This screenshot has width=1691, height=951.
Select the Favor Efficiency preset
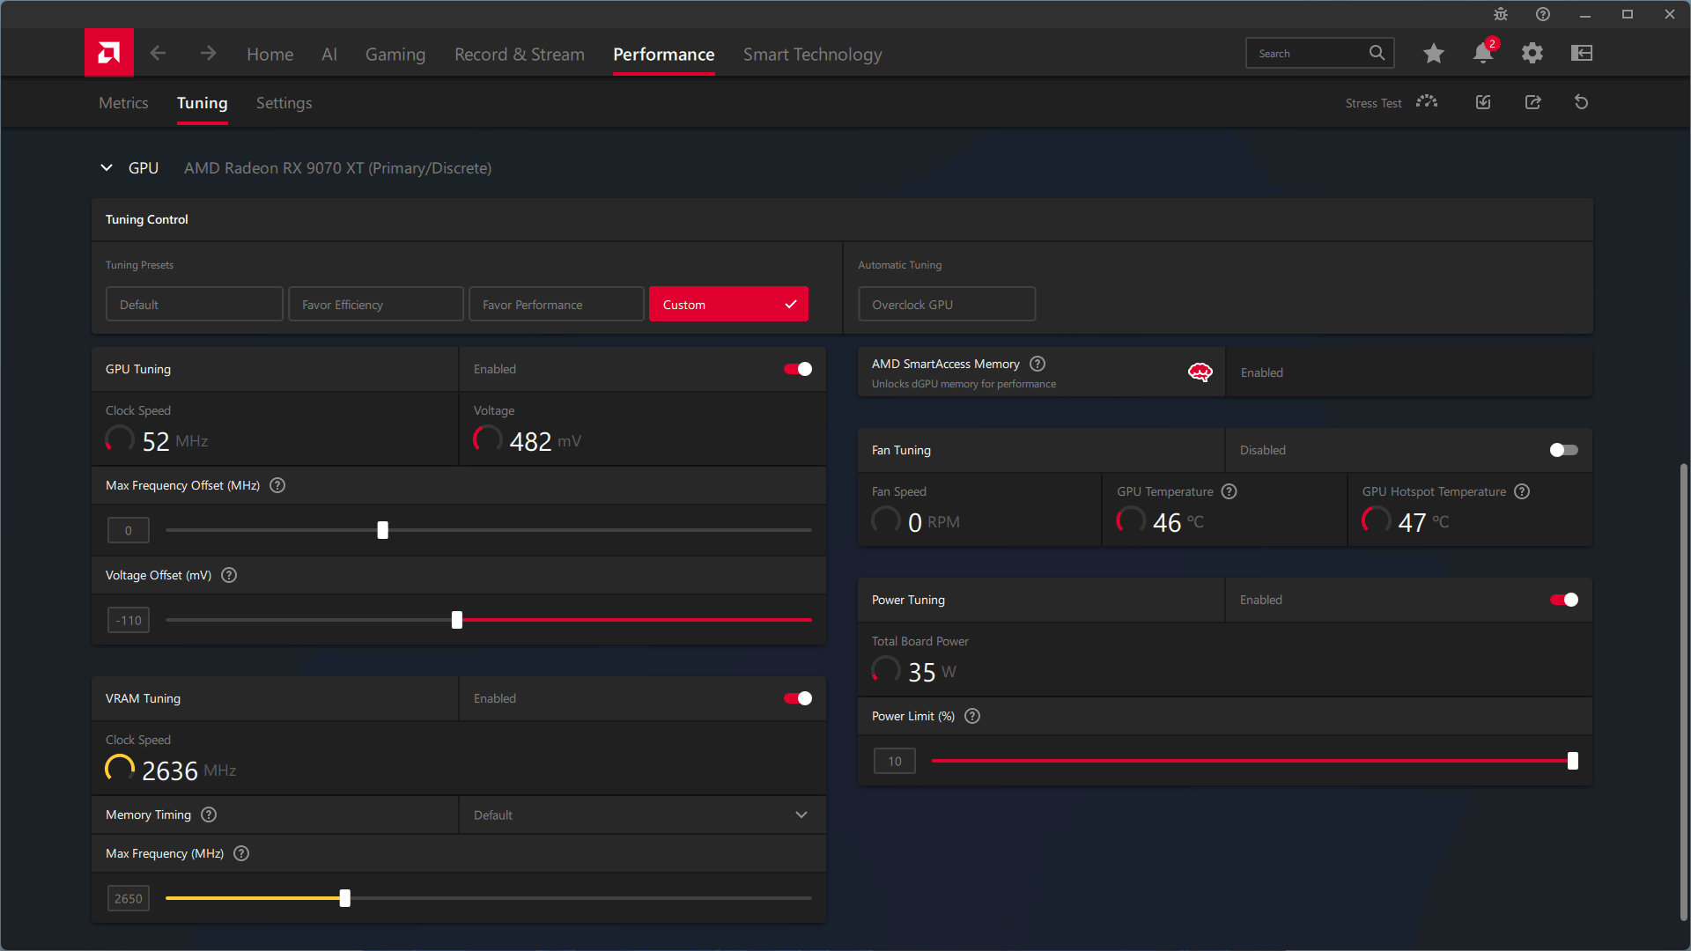[375, 305]
